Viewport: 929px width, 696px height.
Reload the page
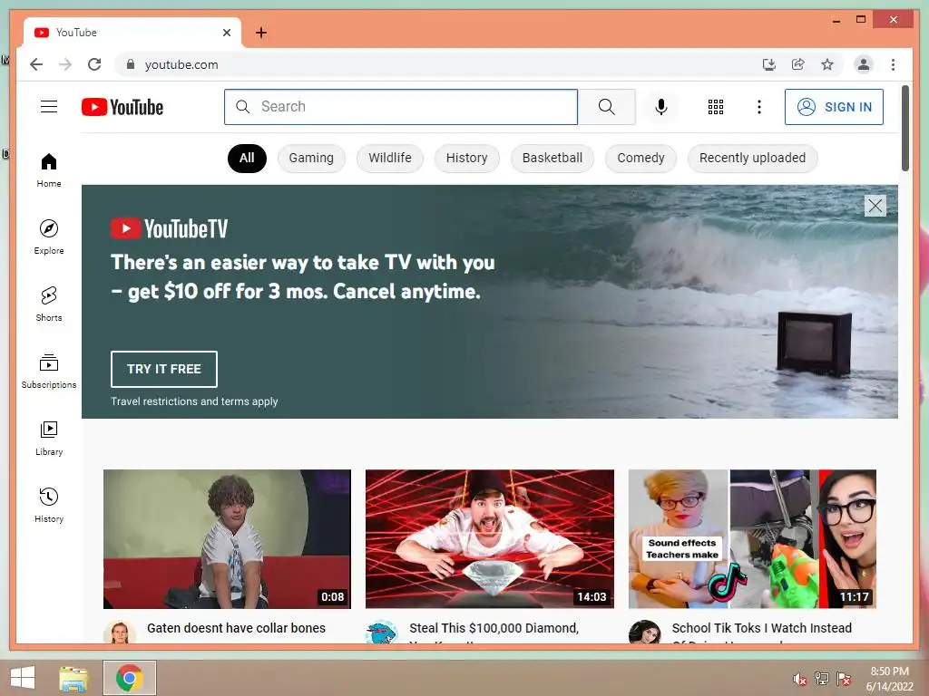click(94, 64)
